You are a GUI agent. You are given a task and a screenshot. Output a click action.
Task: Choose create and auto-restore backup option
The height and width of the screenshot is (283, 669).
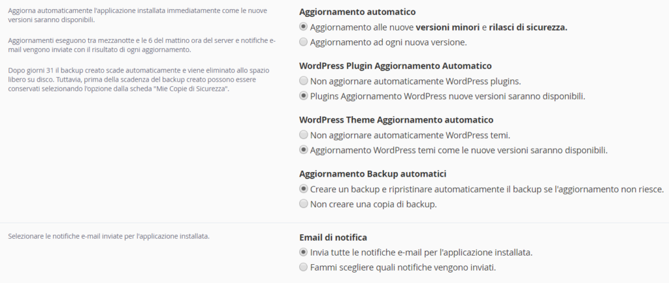pos(303,189)
